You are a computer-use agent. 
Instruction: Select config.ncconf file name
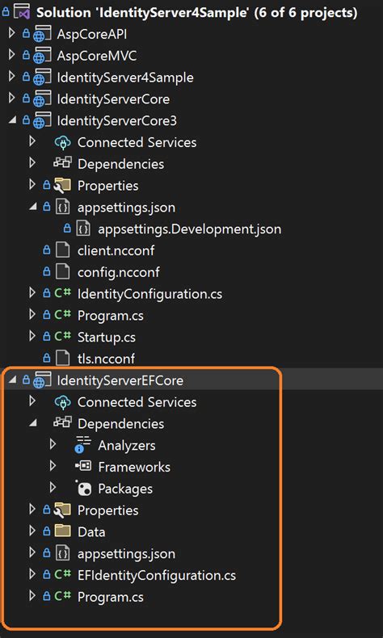point(119,272)
